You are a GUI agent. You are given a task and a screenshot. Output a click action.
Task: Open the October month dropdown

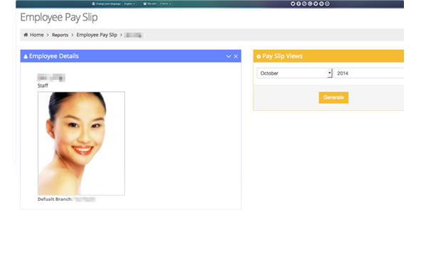point(294,73)
